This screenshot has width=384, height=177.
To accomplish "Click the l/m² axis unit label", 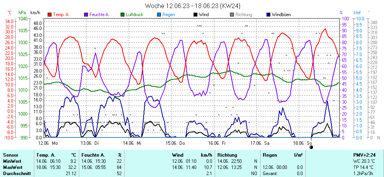I will coord(357,13).
